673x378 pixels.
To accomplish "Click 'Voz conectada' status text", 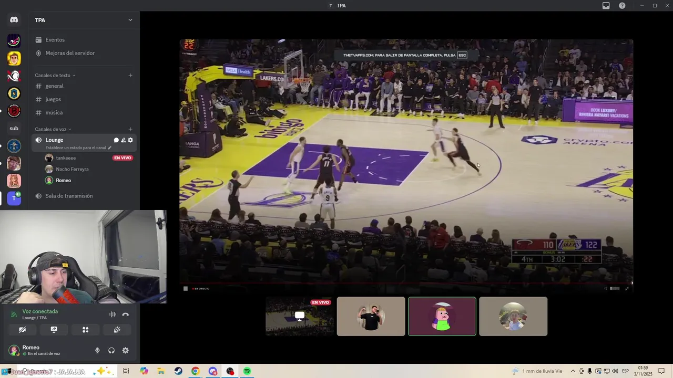I will tap(40, 311).
